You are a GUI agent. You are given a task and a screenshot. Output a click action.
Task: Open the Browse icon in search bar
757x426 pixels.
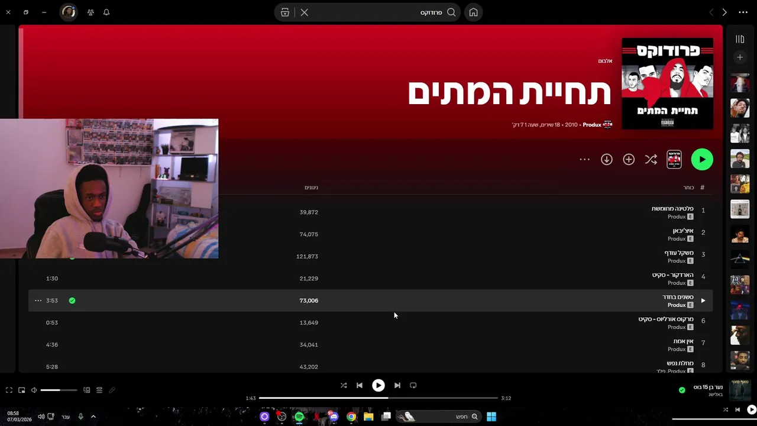[285, 12]
